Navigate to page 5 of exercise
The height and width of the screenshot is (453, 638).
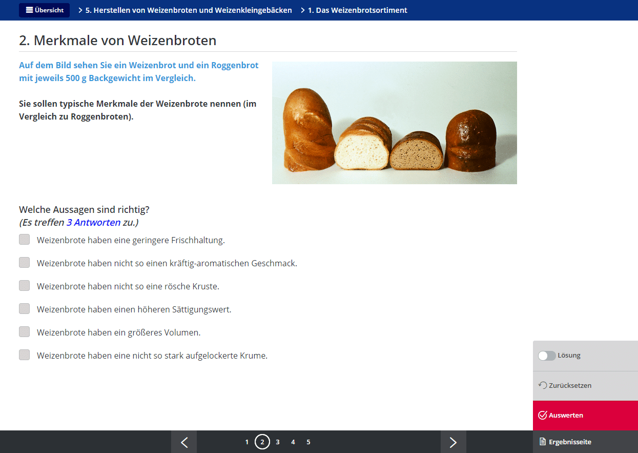308,442
